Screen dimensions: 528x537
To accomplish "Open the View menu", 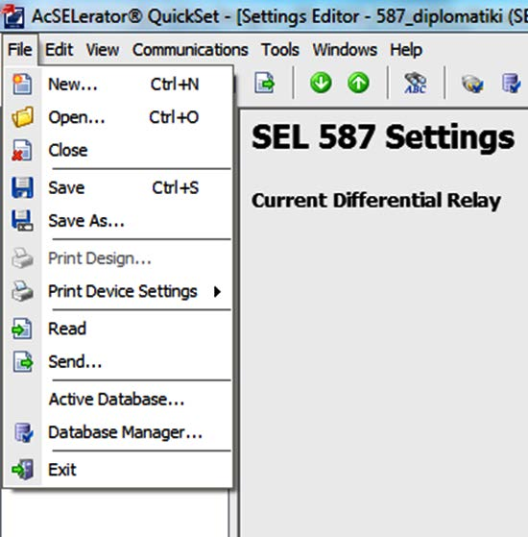I will (x=103, y=50).
